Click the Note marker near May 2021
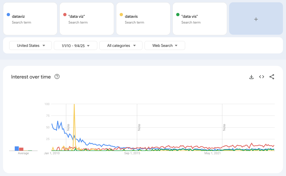Viewport: 286px width, 176px height. (x=224, y=127)
